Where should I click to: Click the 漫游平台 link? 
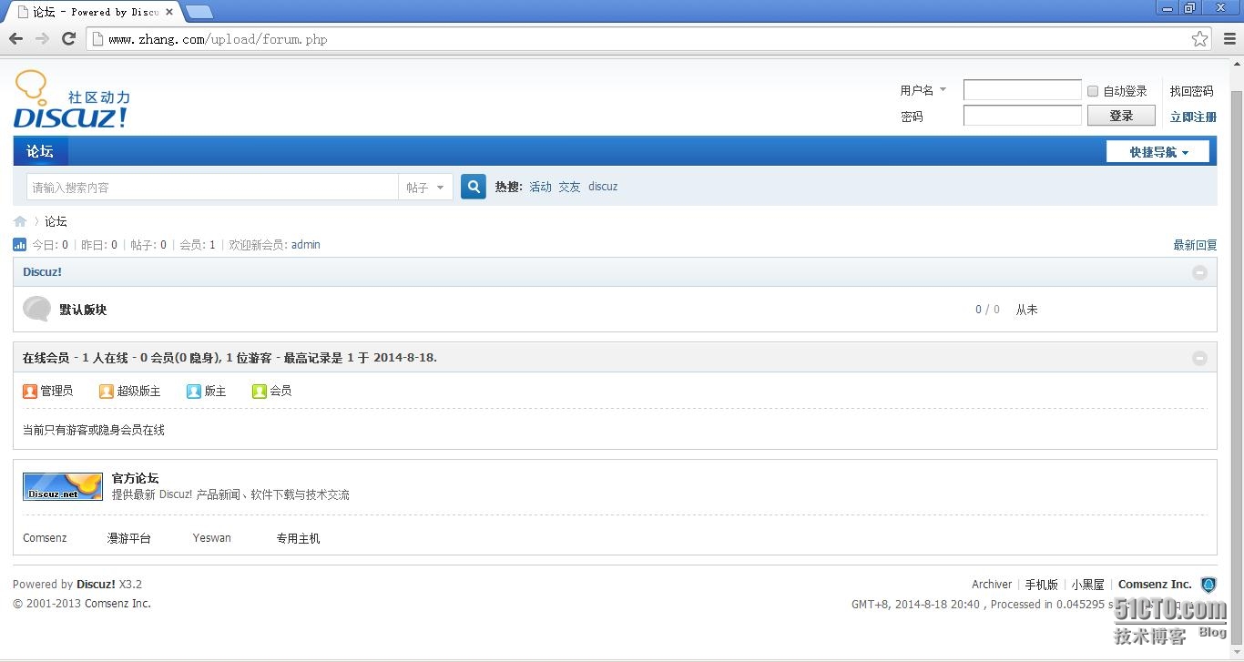[129, 538]
